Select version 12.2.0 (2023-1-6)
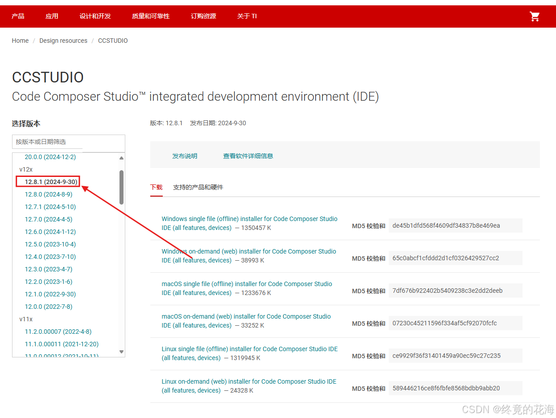 [x=49, y=282]
